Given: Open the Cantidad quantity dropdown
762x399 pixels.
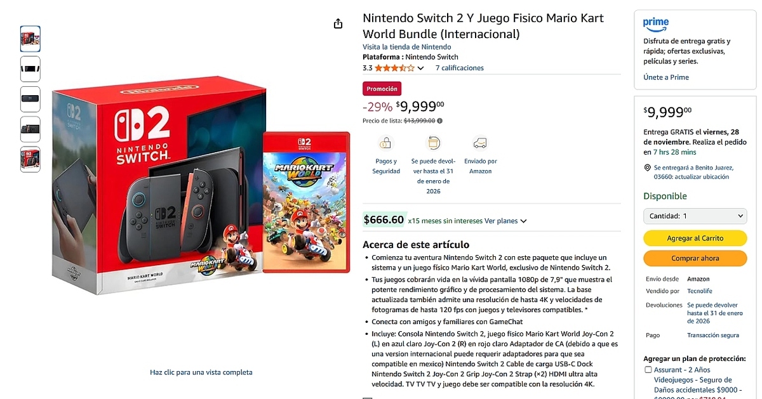Looking at the screenshot, I should 695,216.
